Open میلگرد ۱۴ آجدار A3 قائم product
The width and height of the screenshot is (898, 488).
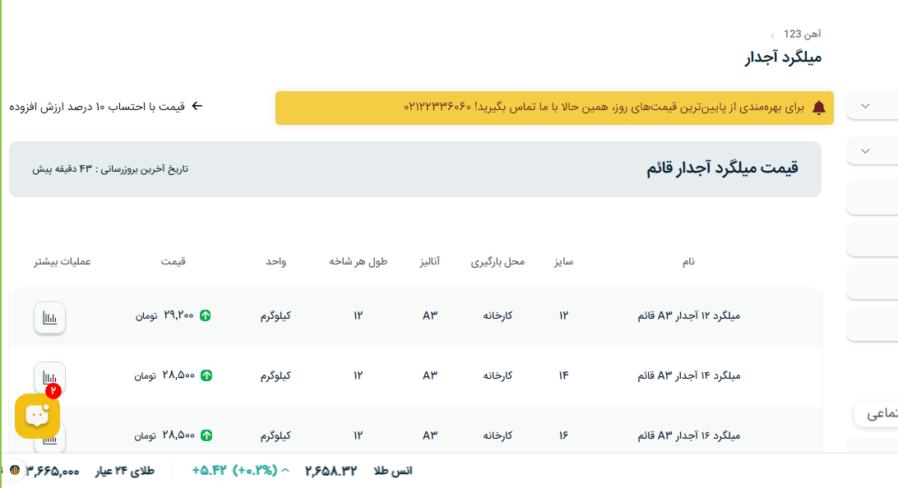(689, 375)
